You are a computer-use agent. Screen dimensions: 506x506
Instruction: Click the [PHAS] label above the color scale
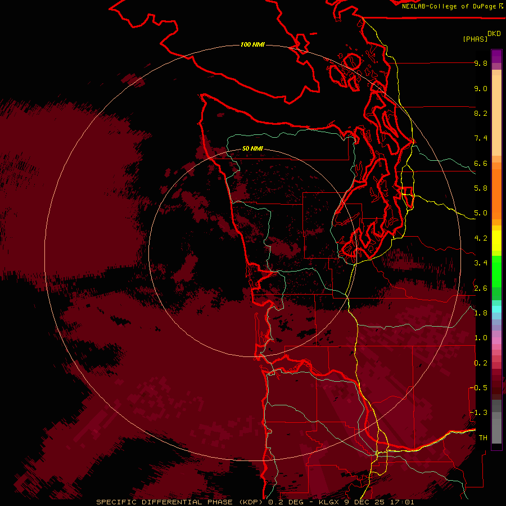click(475, 39)
